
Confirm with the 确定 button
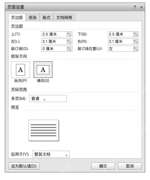pyautogui.click(x=103, y=166)
